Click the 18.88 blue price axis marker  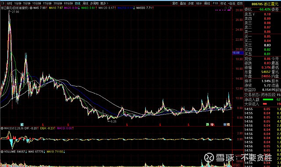click(x=238, y=53)
